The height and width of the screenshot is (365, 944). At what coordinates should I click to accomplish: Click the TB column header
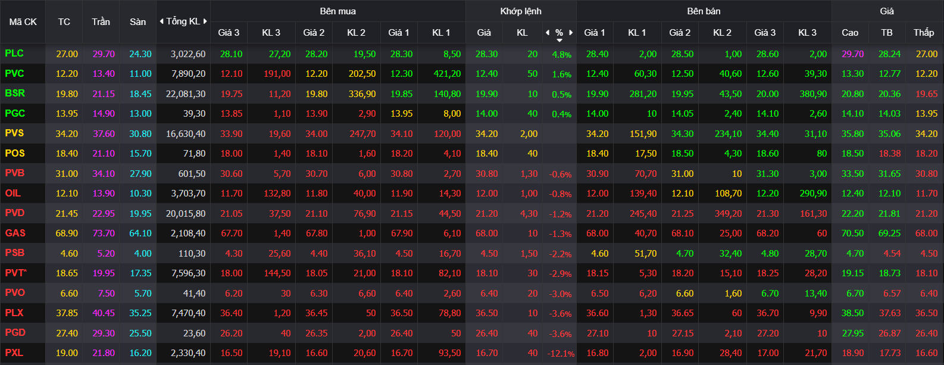tap(887, 33)
